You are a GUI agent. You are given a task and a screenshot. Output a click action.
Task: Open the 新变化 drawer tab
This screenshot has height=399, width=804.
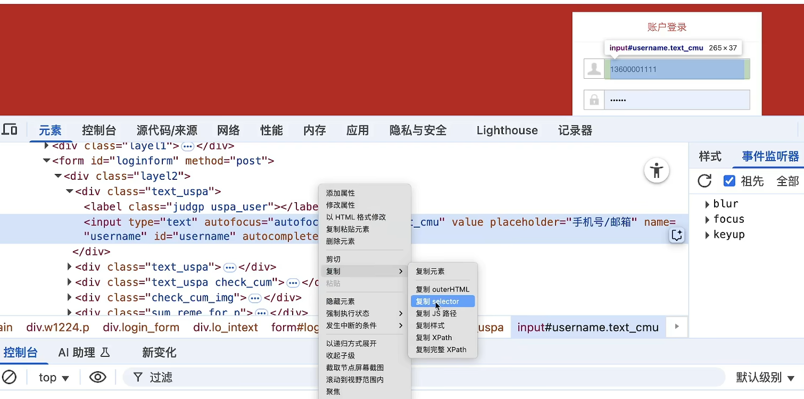[159, 352]
